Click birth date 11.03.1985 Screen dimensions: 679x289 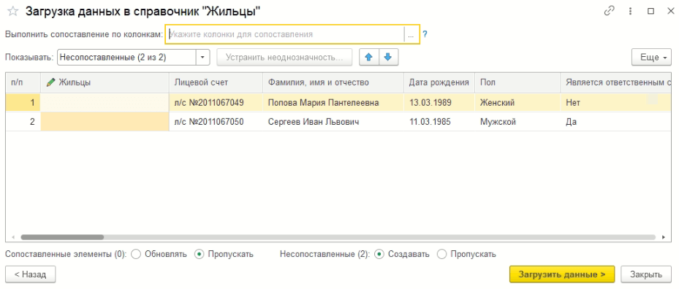(439, 122)
